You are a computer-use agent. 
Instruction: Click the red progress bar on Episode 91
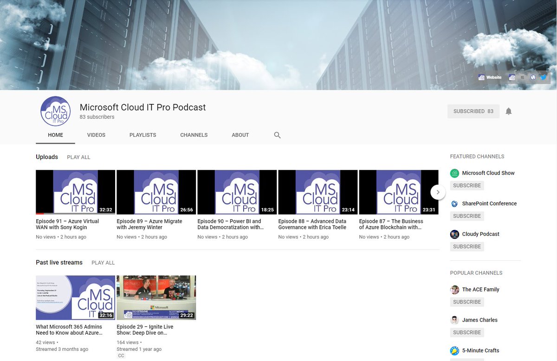point(41,213)
